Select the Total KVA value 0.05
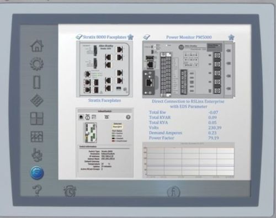Viewport: 276px width, 218px height. click(213, 123)
